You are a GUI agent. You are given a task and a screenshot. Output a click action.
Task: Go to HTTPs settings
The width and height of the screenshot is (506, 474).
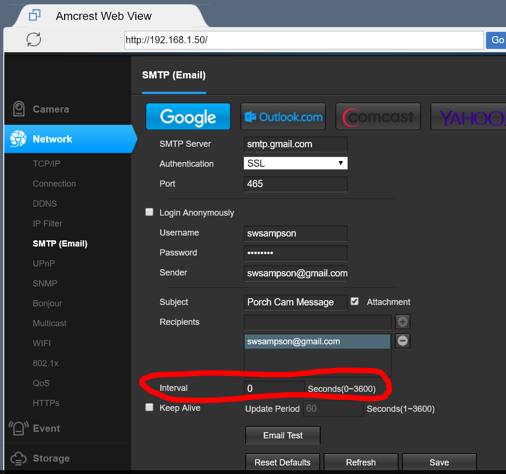point(46,403)
